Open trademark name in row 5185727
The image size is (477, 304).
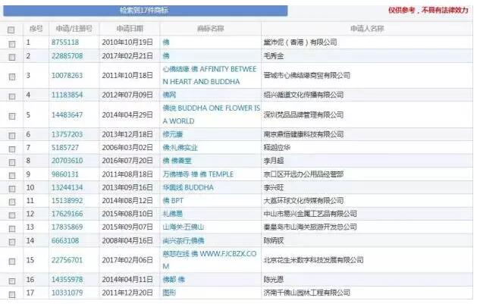click(x=180, y=148)
